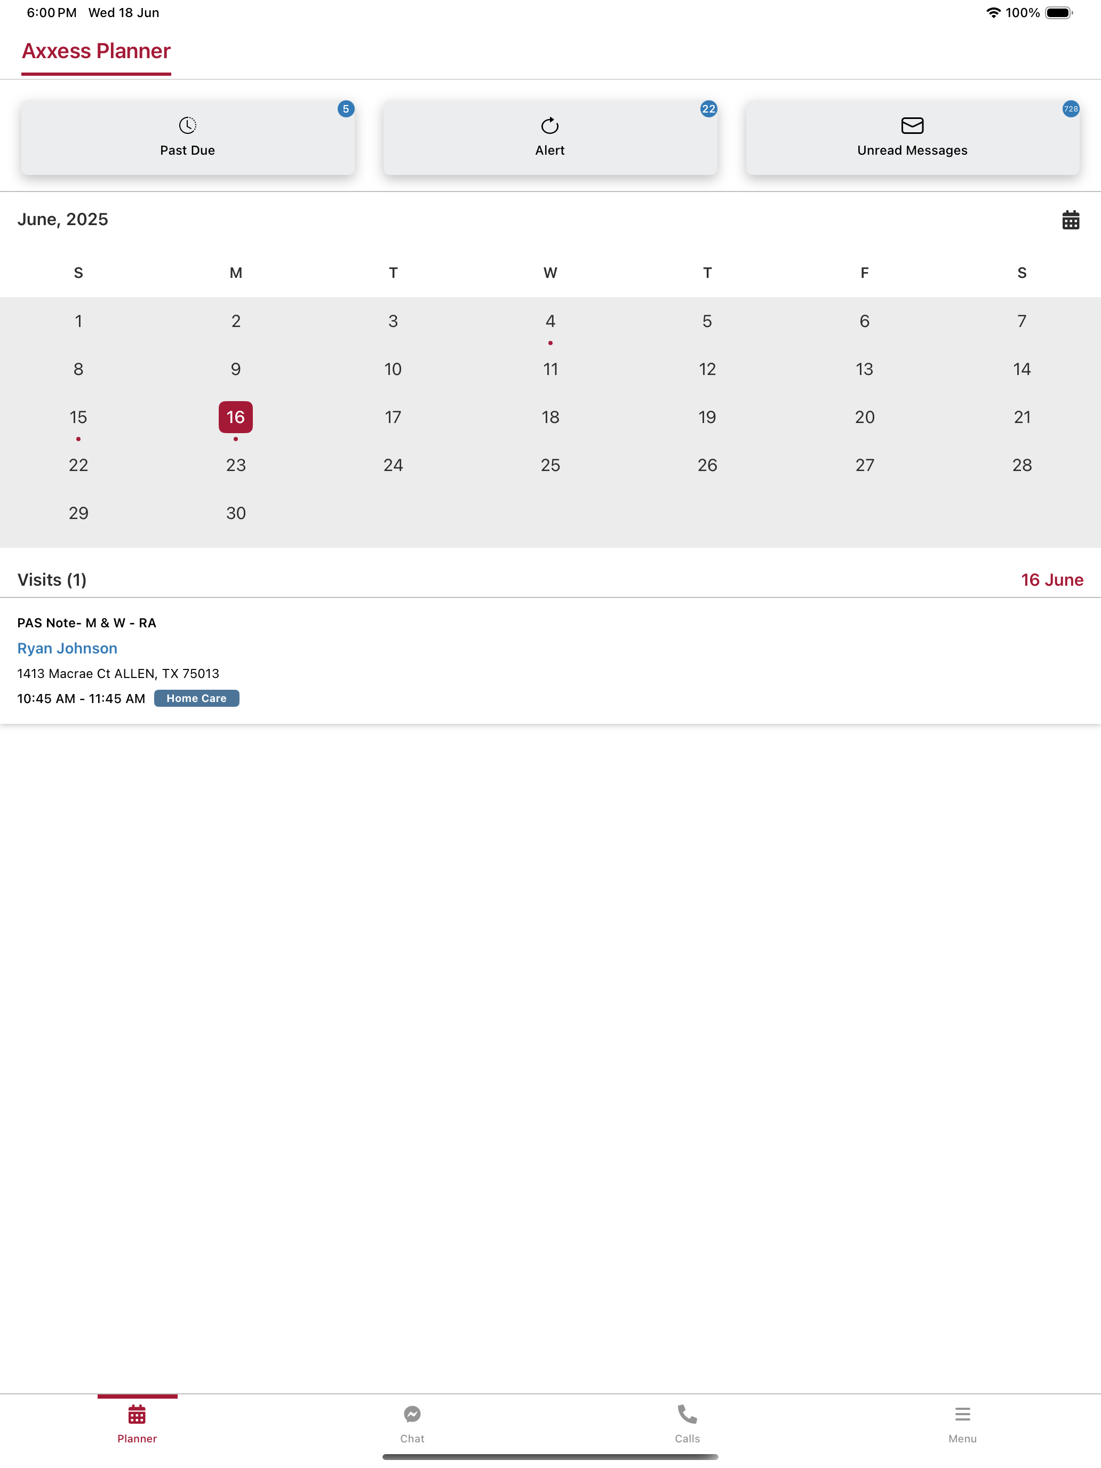This screenshot has height=1468, width=1101.
Task: Select June 18 on the calendar
Action: click(550, 418)
